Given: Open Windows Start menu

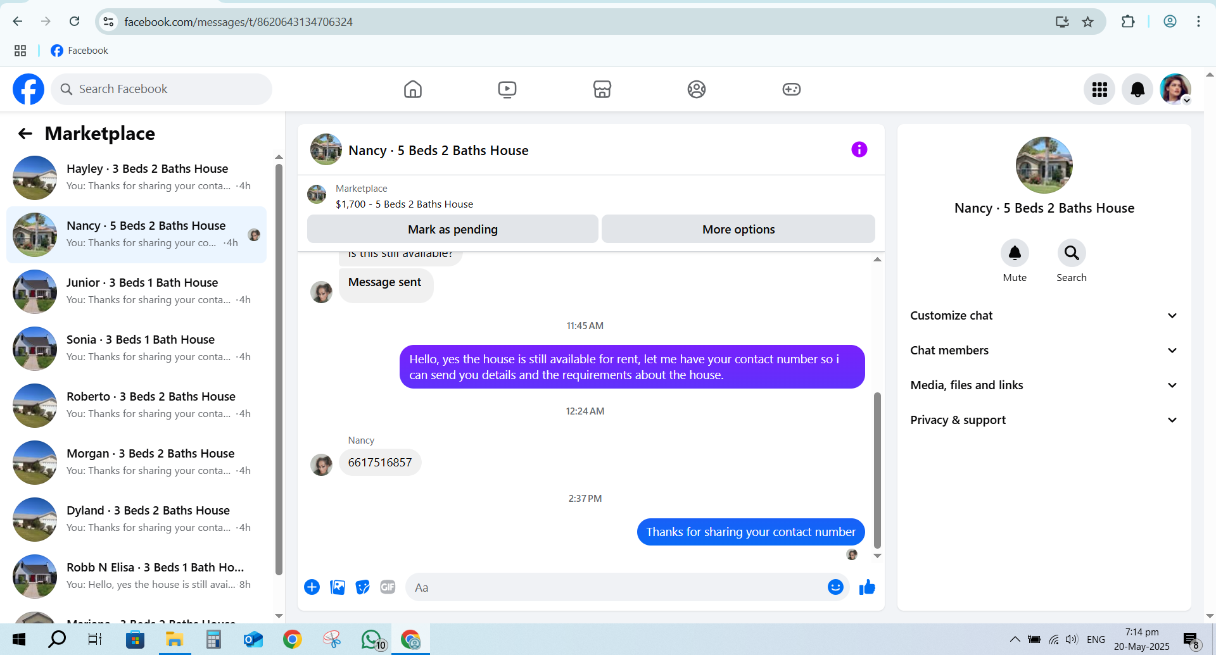Looking at the screenshot, I should click(19, 640).
